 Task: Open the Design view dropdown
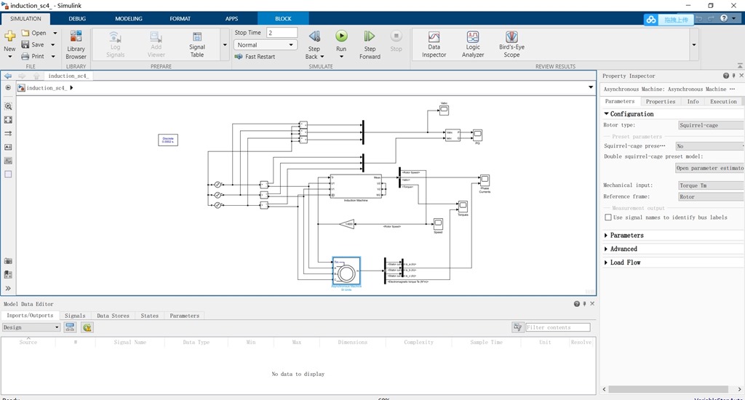pyautogui.click(x=31, y=327)
